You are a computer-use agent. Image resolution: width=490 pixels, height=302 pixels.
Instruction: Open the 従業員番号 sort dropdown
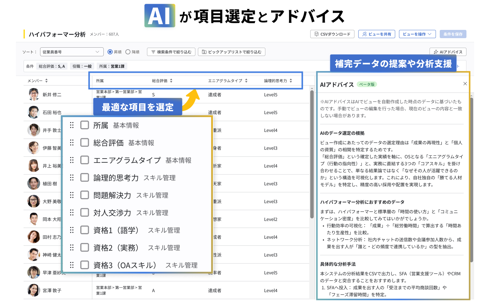[72, 51]
